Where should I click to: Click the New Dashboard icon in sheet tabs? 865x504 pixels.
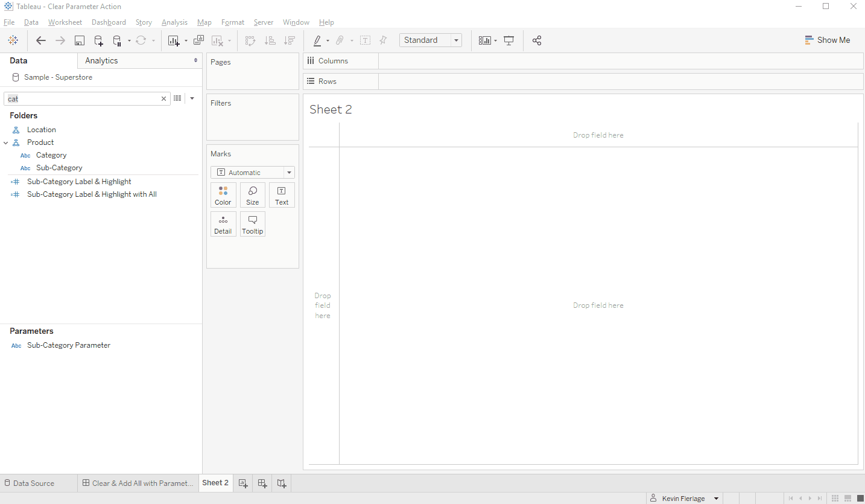(x=262, y=483)
